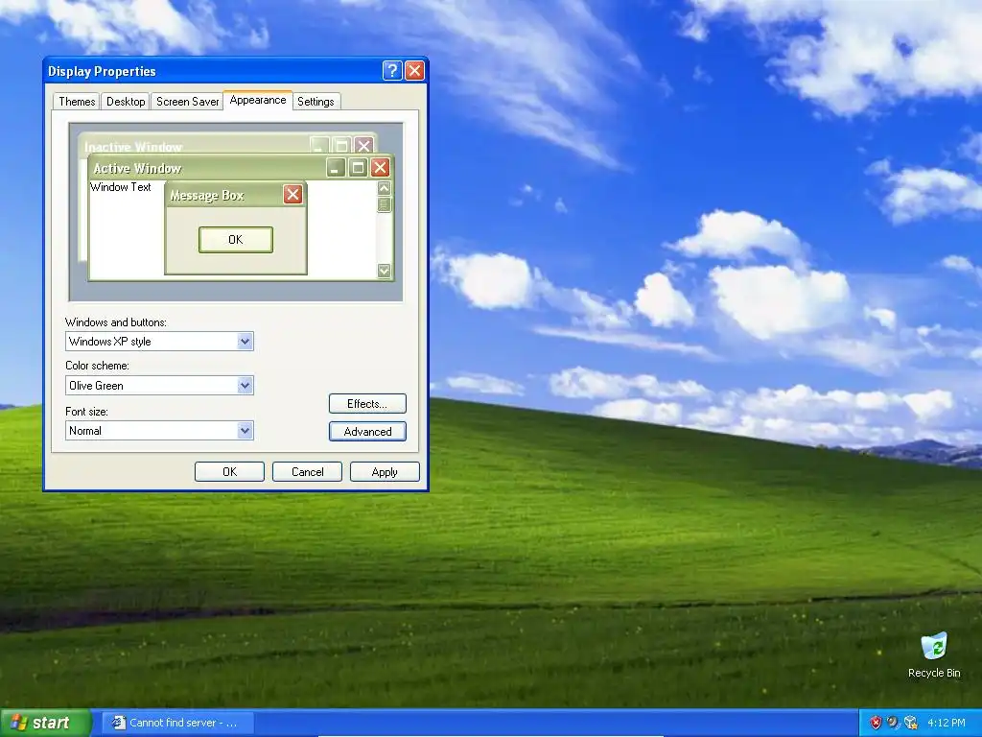Switch to the Themes tab
The height and width of the screenshot is (737, 982).
pos(77,102)
